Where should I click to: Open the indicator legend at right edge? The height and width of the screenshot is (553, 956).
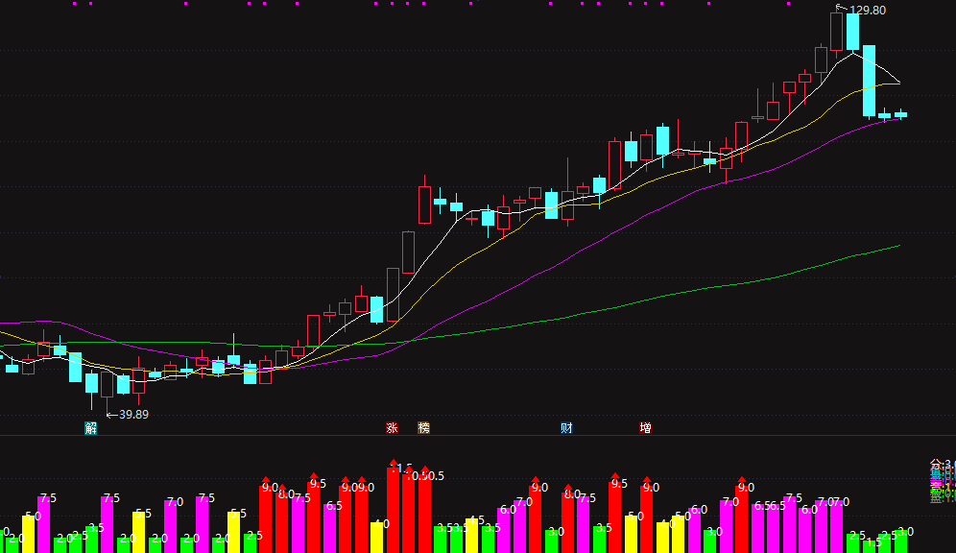[943, 482]
